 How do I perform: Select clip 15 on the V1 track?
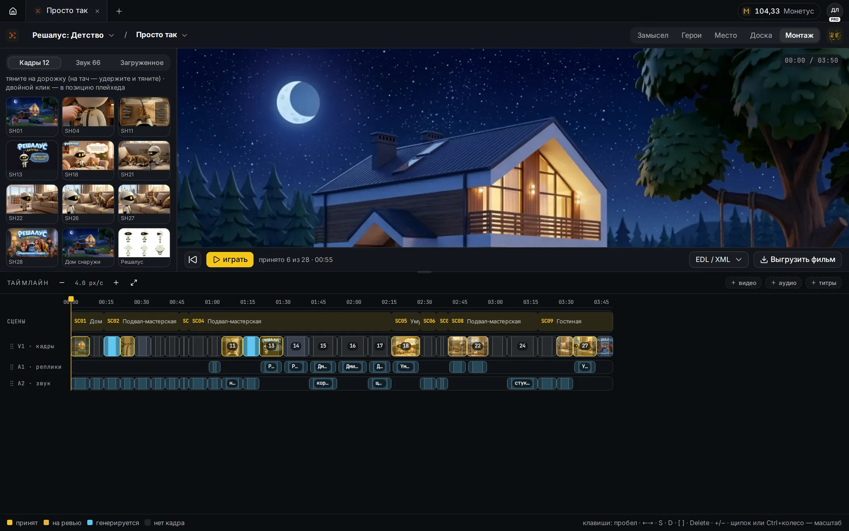[323, 346]
